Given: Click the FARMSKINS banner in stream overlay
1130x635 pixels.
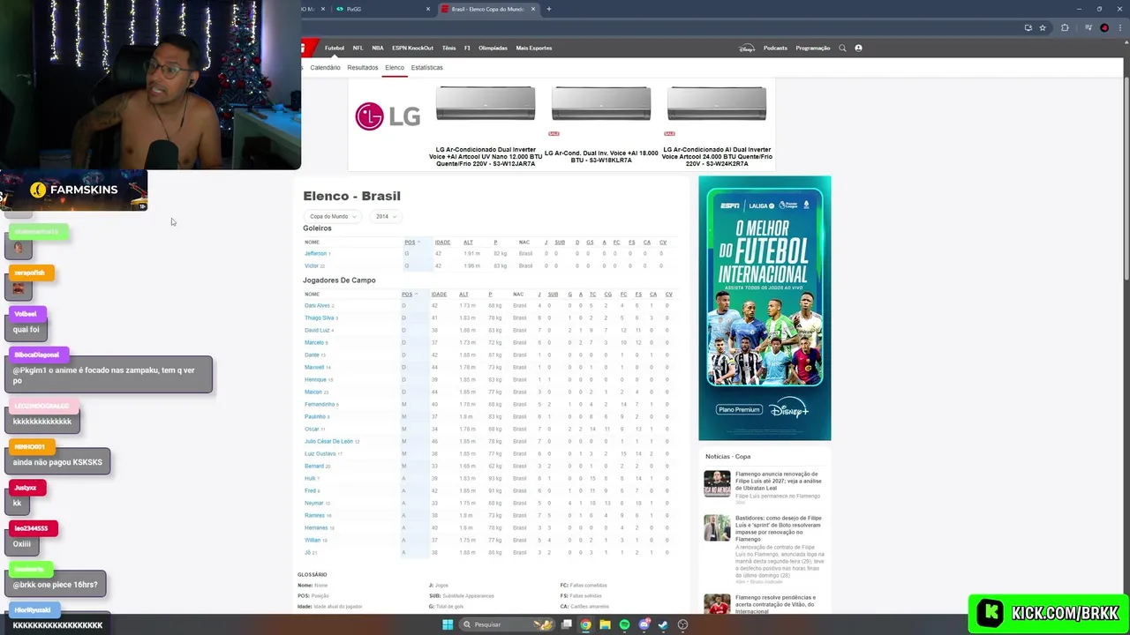Looking at the screenshot, I should point(74,190).
